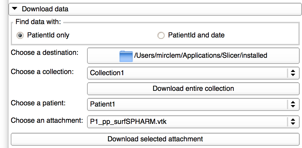Select the PatientId and date radio button
Image resolution: width=302 pixels, height=148 pixels.
pyautogui.click(x=161, y=36)
